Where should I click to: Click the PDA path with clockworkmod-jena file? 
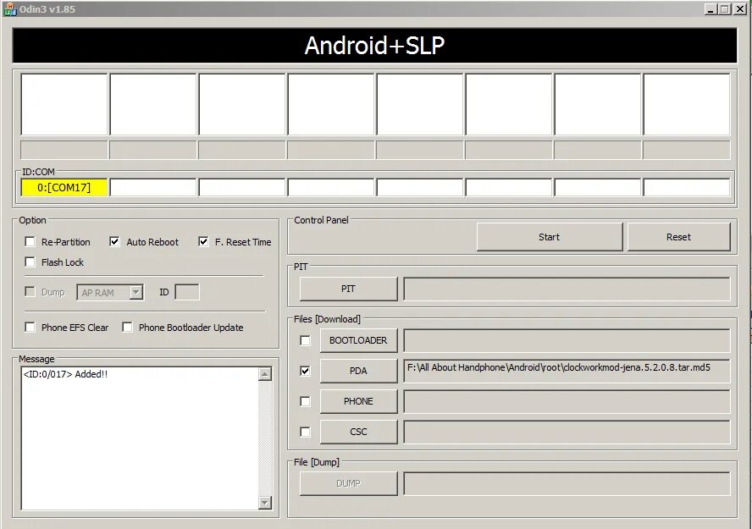click(567, 371)
